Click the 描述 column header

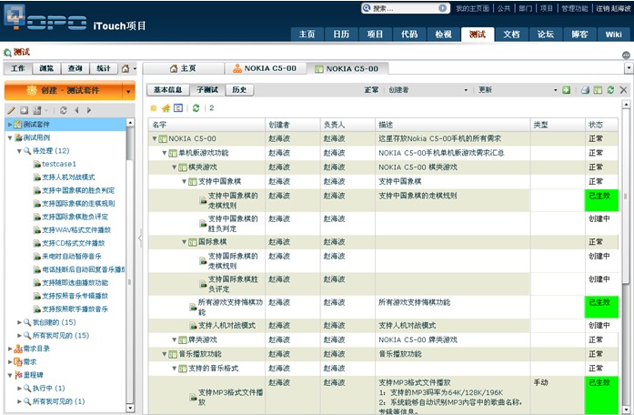(452, 125)
